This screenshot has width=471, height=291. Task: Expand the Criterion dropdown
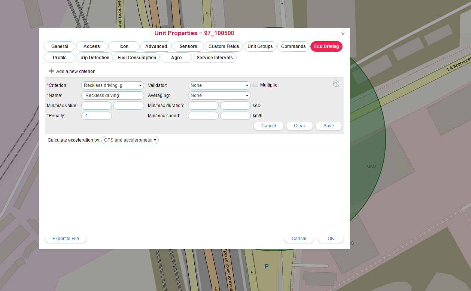coord(112,85)
